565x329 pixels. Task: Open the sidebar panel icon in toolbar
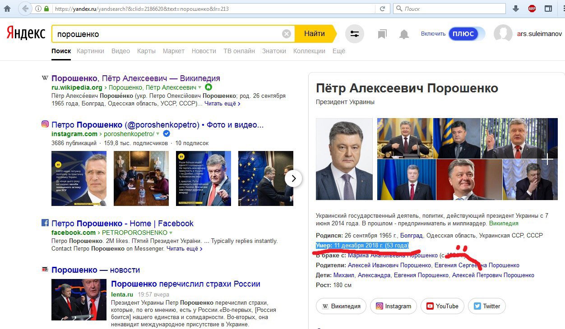coord(548,9)
